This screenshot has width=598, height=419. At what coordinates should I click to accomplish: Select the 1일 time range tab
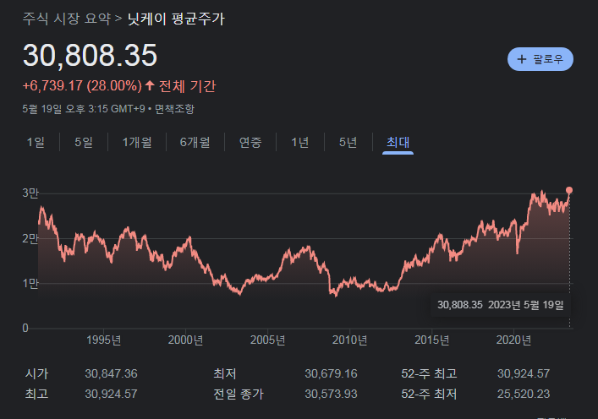36,142
